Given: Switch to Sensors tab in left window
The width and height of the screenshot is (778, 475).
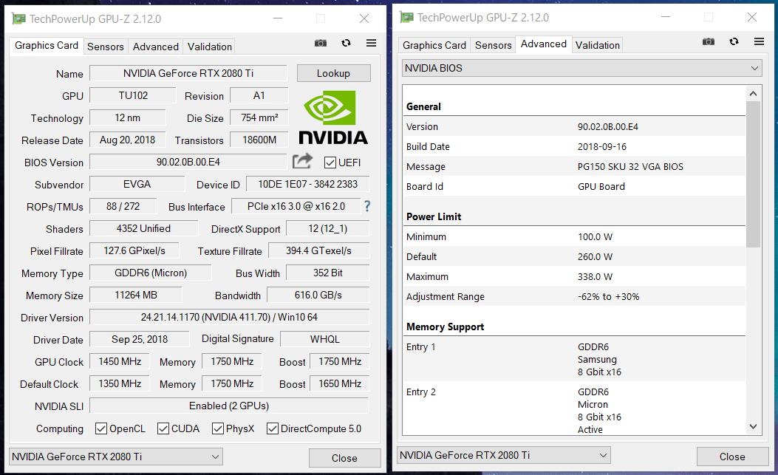Looking at the screenshot, I should [x=106, y=47].
